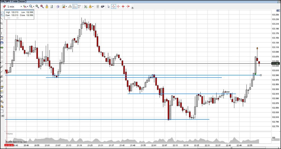Select the thin red crosshair cursor

point(118,7)
